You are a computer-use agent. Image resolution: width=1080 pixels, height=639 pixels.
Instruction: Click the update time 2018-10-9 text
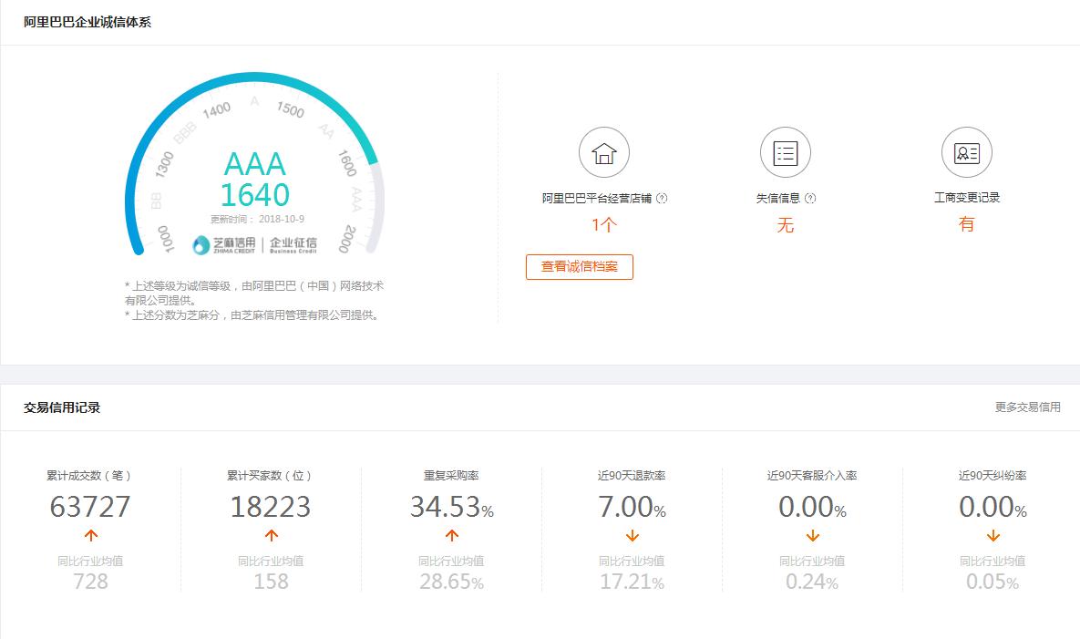click(257, 219)
